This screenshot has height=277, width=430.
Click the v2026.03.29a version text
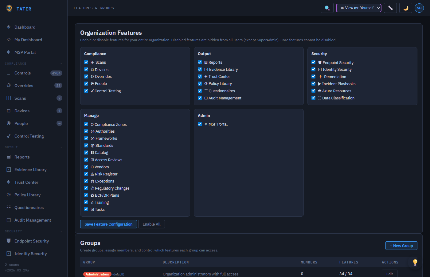(17, 271)
